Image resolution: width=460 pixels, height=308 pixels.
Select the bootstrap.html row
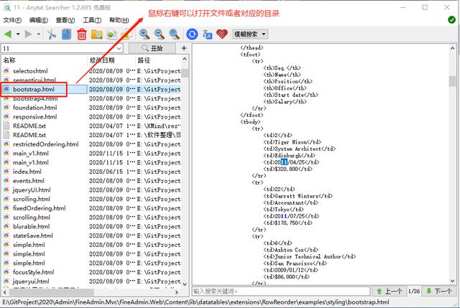tap(91, 89)
